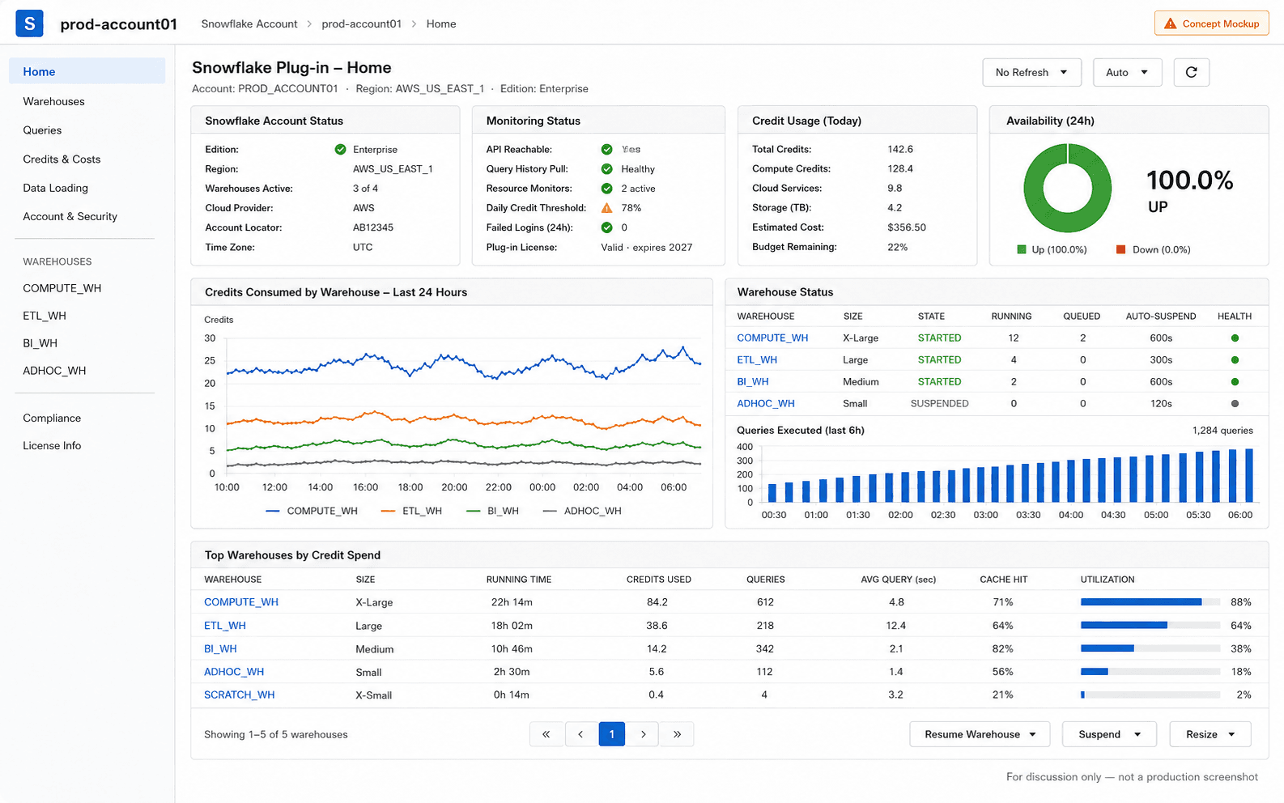Click the green check icon beside Enterprise edition
This screenshot has width=1284, height=803.
click(340, 149)
